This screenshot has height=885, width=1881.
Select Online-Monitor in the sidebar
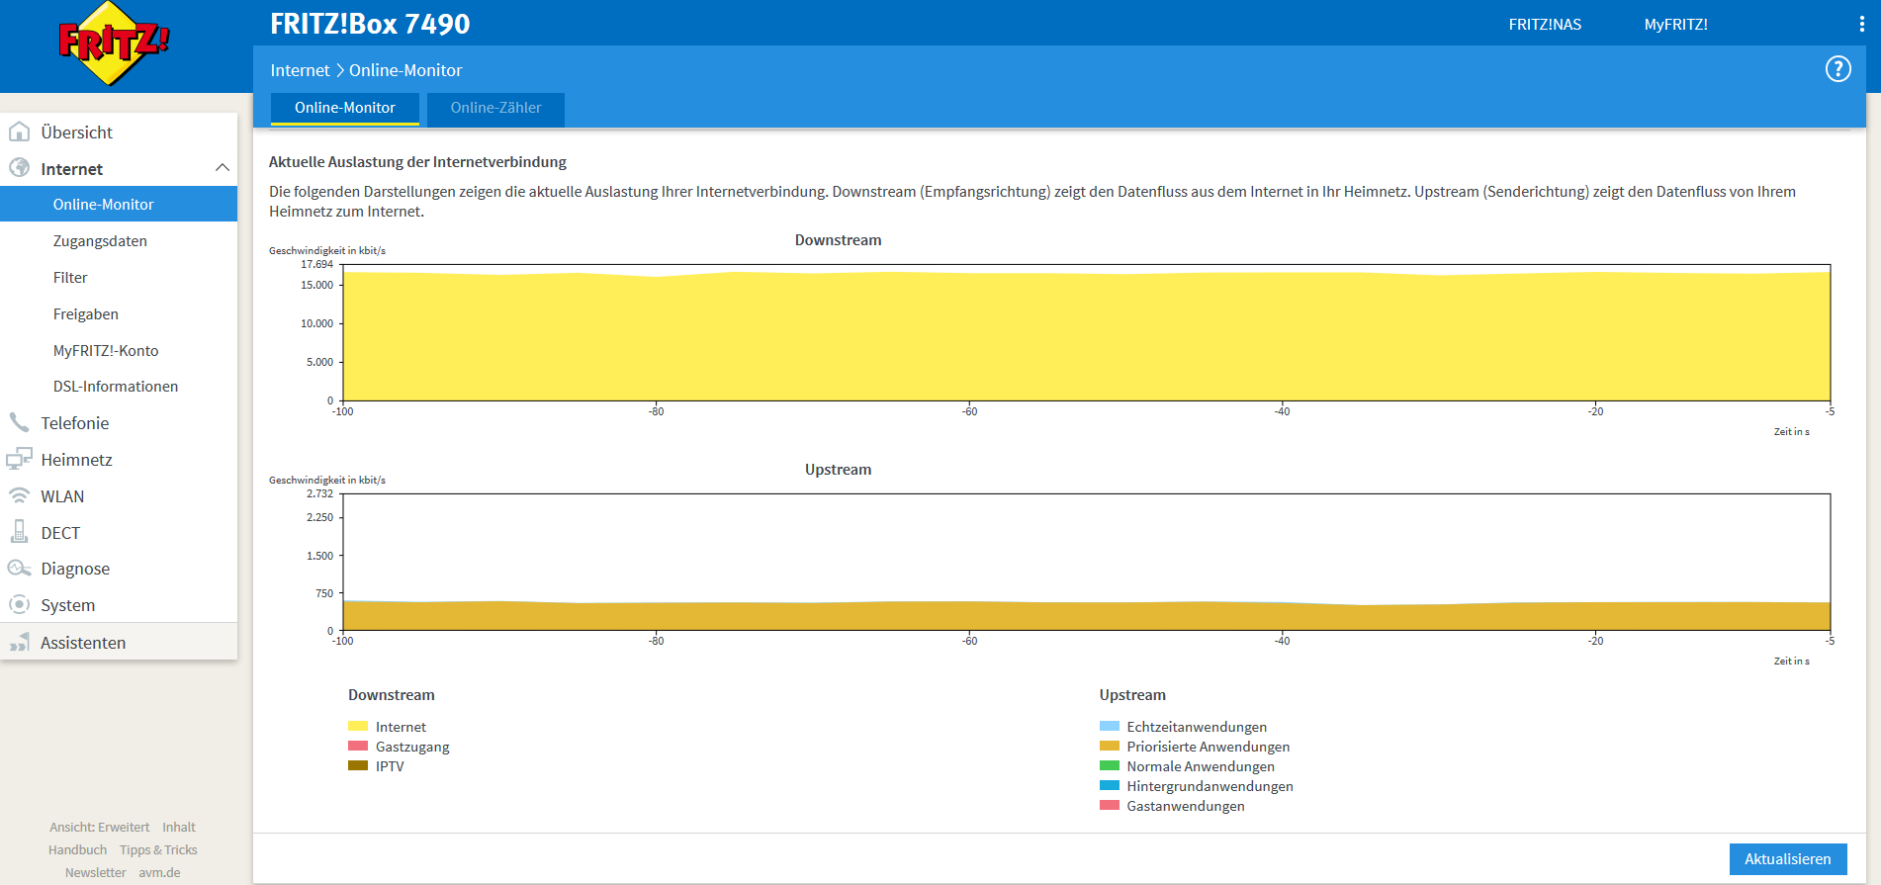point(119,205)
